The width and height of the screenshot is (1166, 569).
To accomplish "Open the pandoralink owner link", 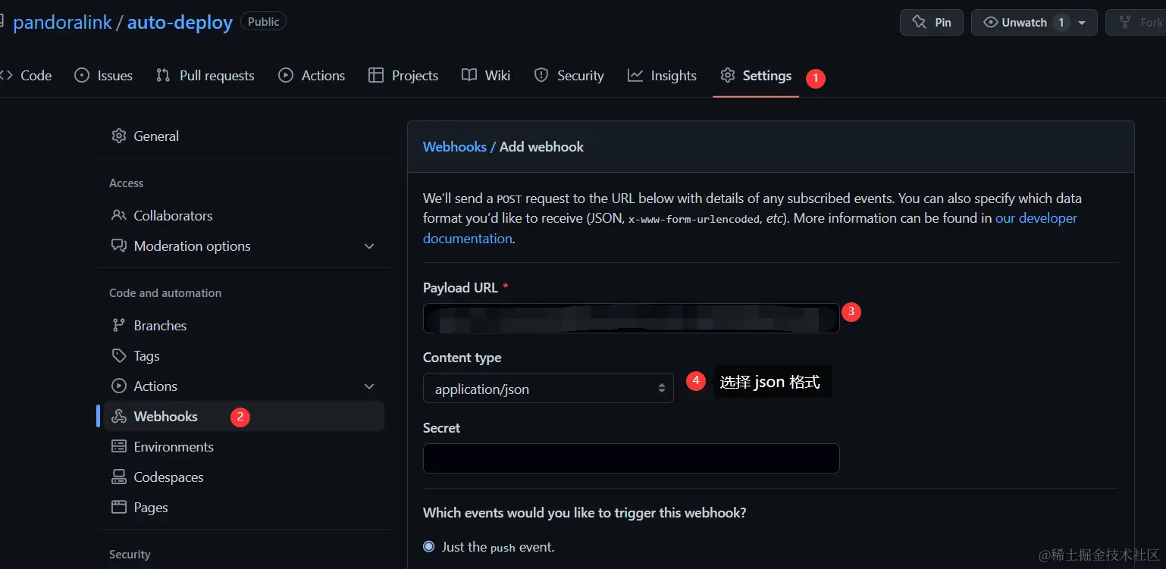I will tap(62, 23).
